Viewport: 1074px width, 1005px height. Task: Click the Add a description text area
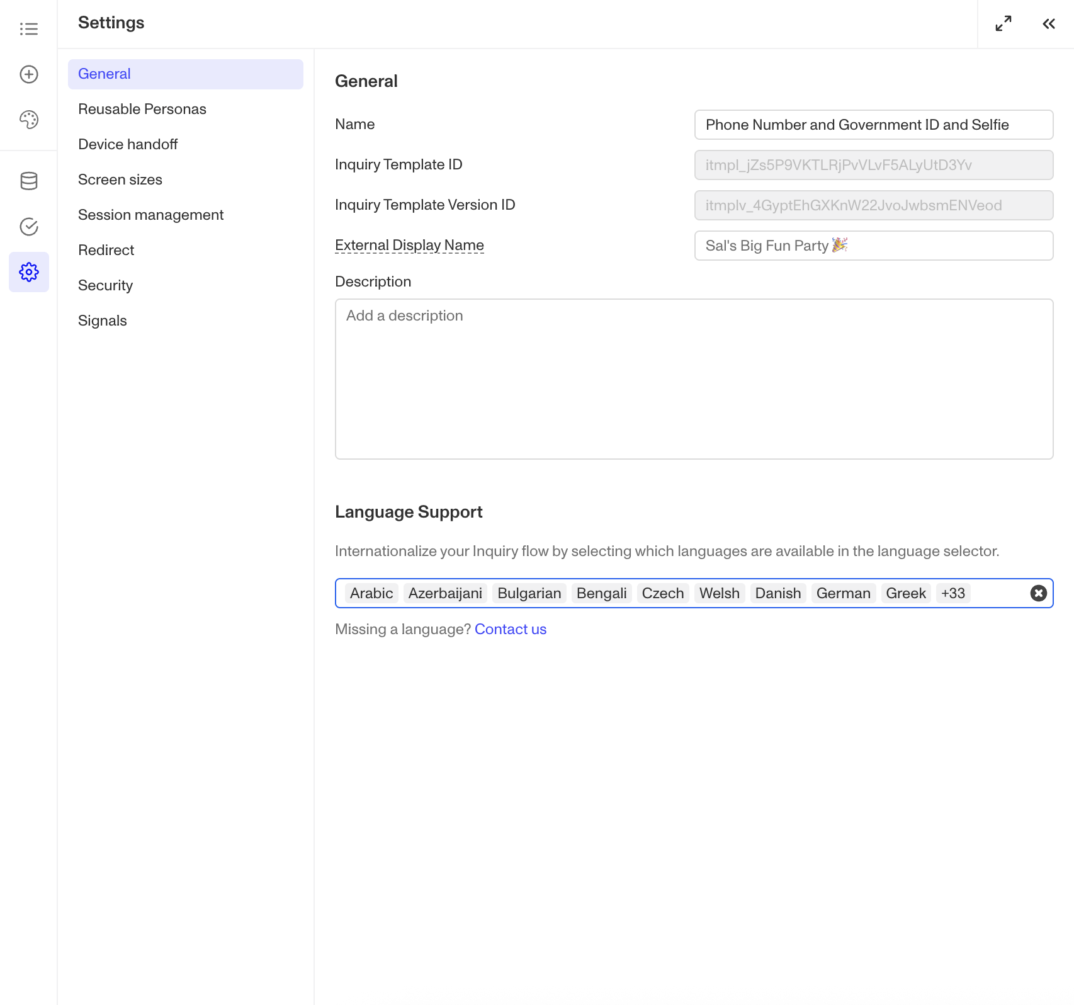pos(694,378)
